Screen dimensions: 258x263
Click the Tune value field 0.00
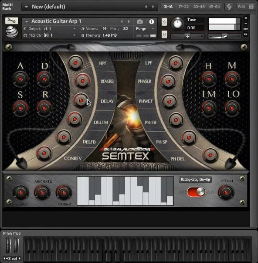tap(194, 28)
